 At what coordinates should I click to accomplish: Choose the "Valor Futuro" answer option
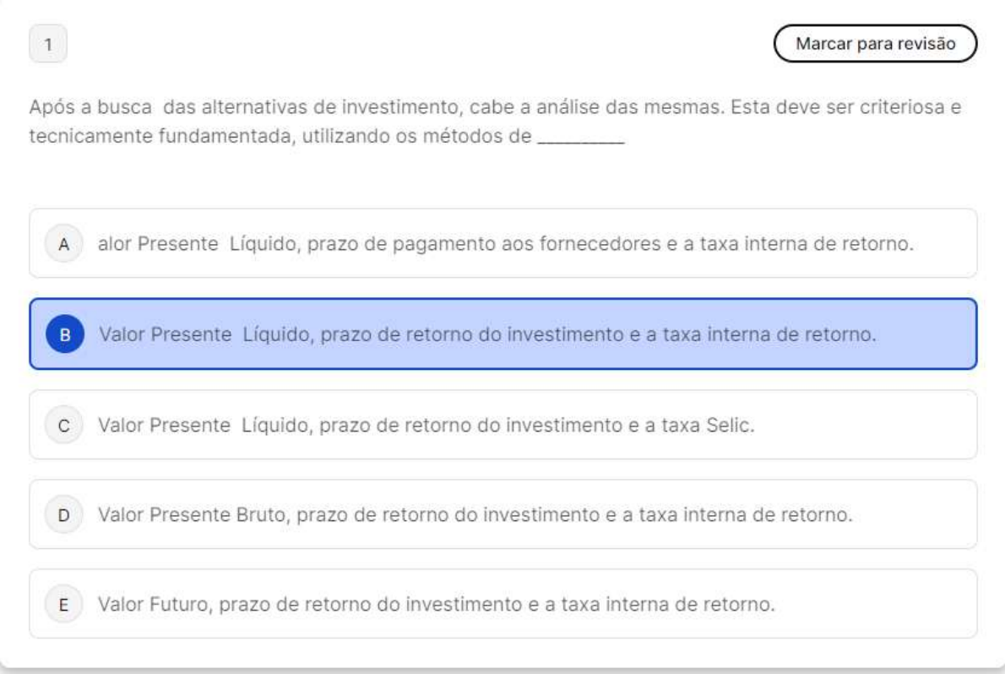tap(436, 605)
